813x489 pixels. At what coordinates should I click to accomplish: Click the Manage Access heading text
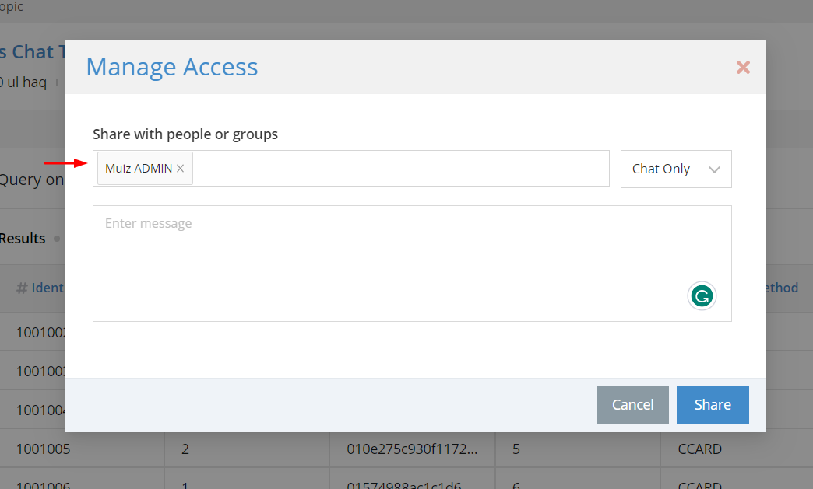click(x=171, y=68)
